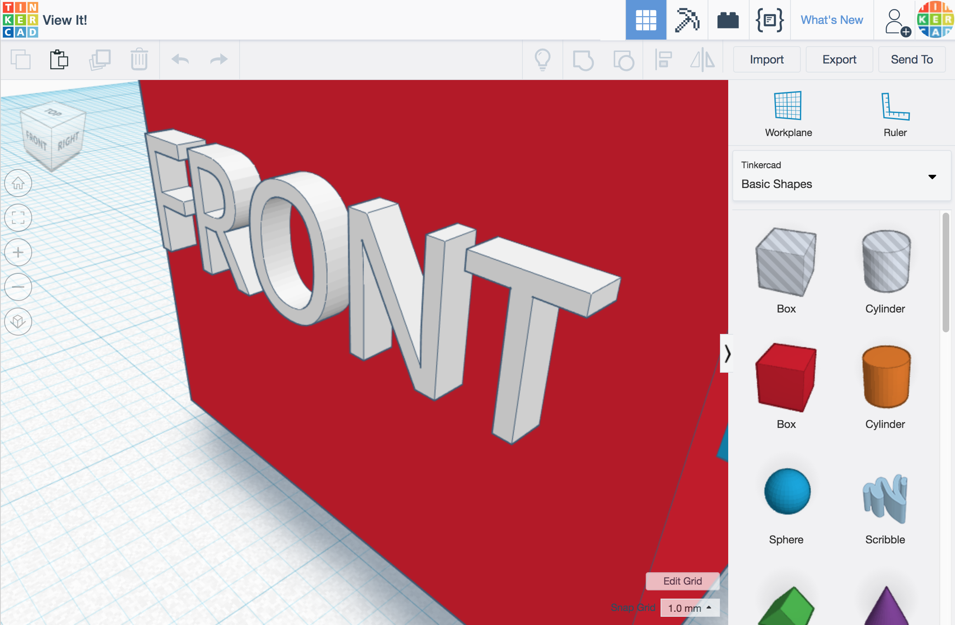Screen dimensions: 955x625
Task: Toggle Show All lightbulb icon
Action: (x=542, y=60)
